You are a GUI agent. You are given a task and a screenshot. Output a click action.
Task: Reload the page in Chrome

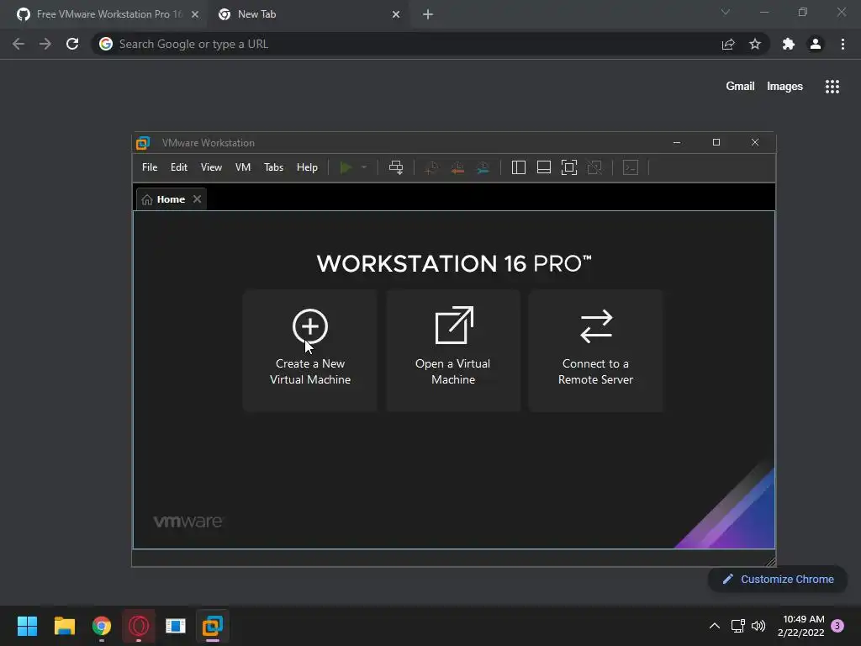point(72,44)
